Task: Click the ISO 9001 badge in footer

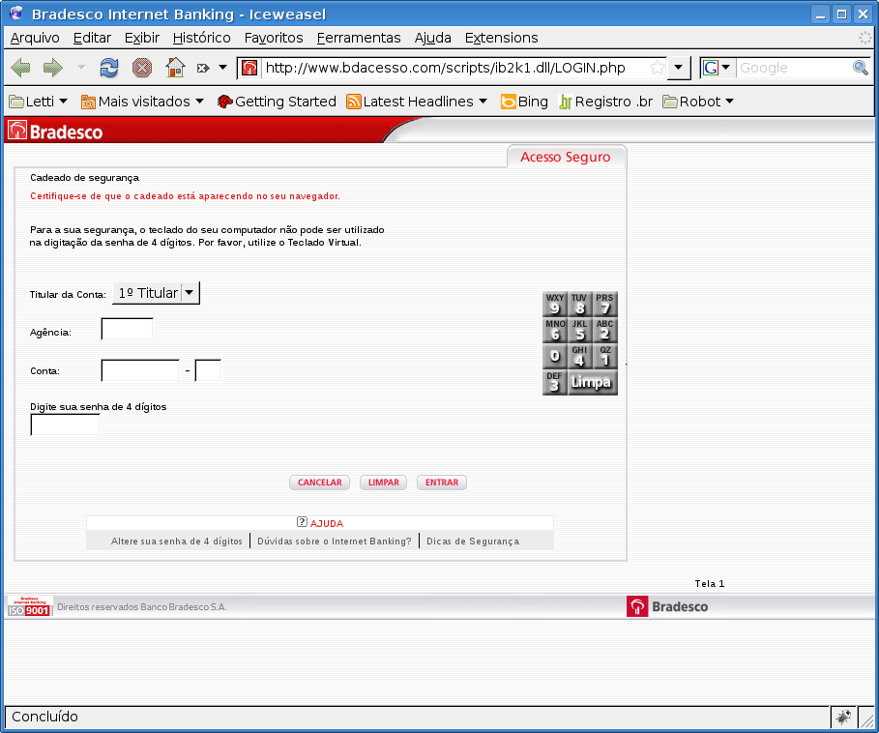Action: [x=30, y=606]
